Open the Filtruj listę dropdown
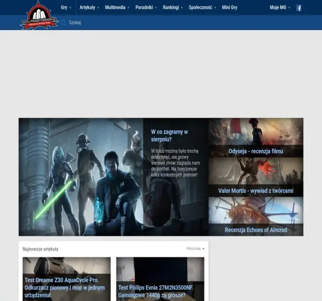The image size is (322, 301). point(195,248)
